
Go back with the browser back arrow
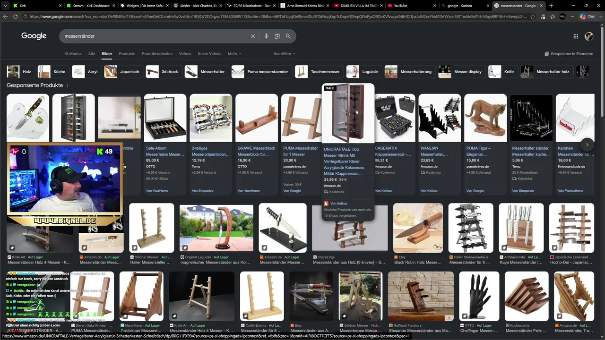tap(6, 17)
